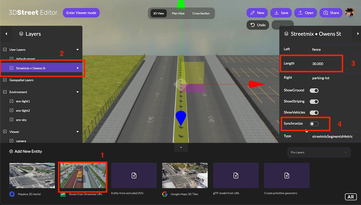Collapse the Viewer group
The image size is (361, 205).
pyautogui.click(x=78, y=132)
